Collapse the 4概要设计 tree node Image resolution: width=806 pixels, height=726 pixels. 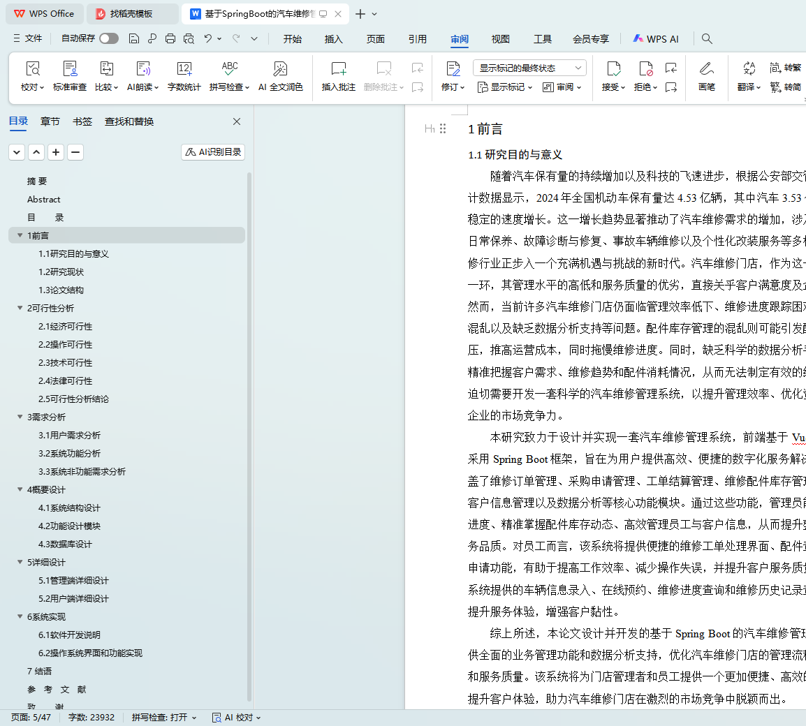[20, 489]
